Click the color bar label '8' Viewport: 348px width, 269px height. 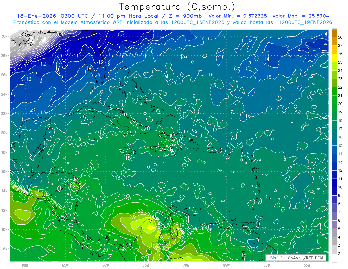click(x=339, y=204)
